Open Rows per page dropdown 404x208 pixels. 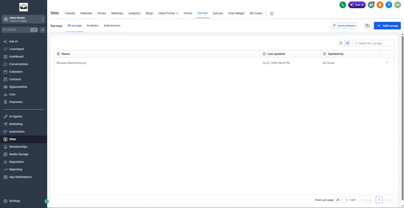click(340, 200)
